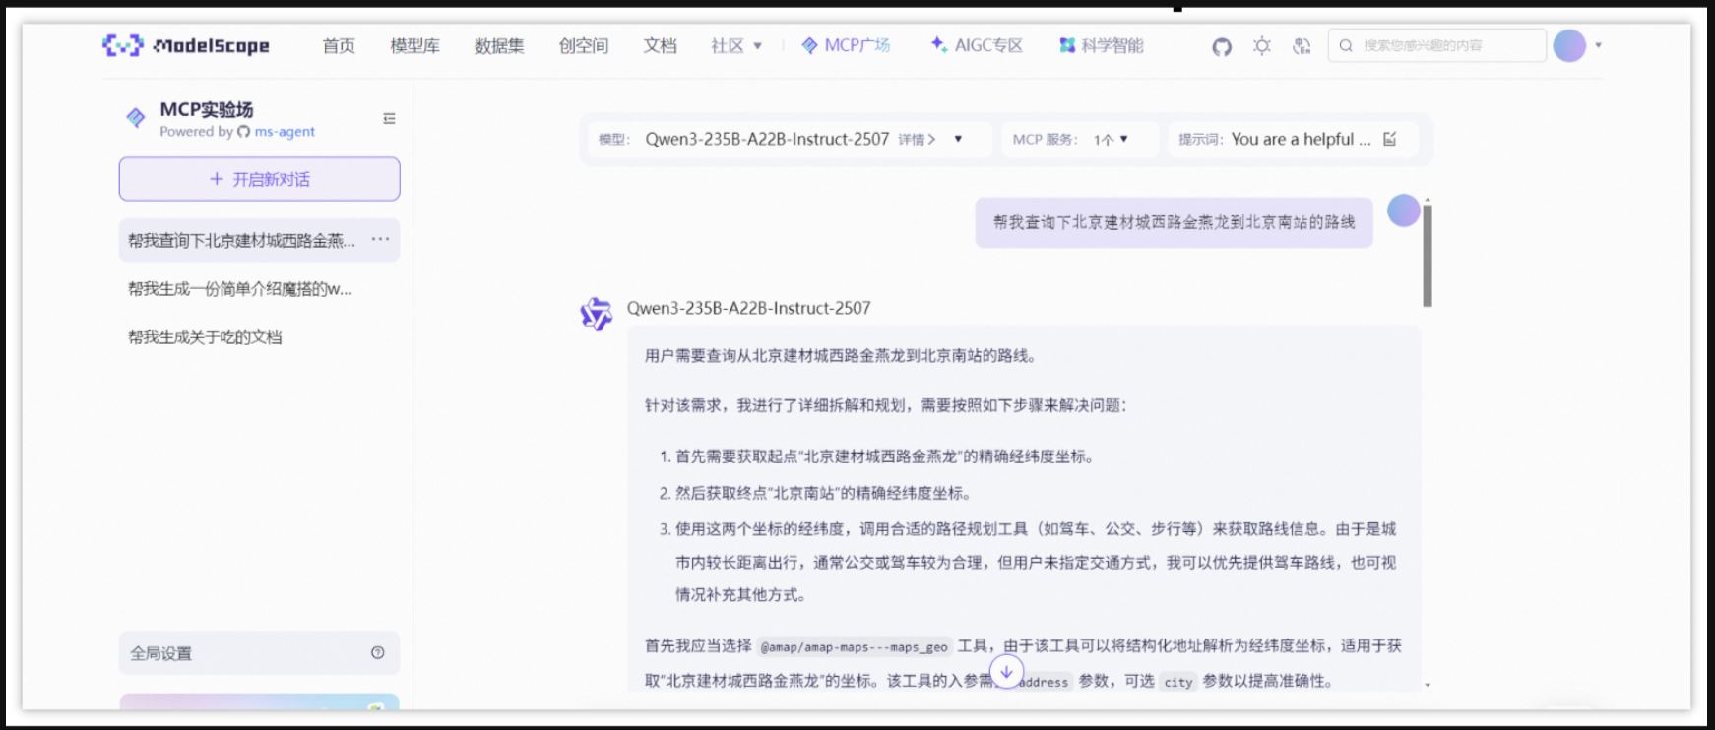Click the 'city' code tag in response
Viewport: 1715px width, 730px height.
point(1178,682)
